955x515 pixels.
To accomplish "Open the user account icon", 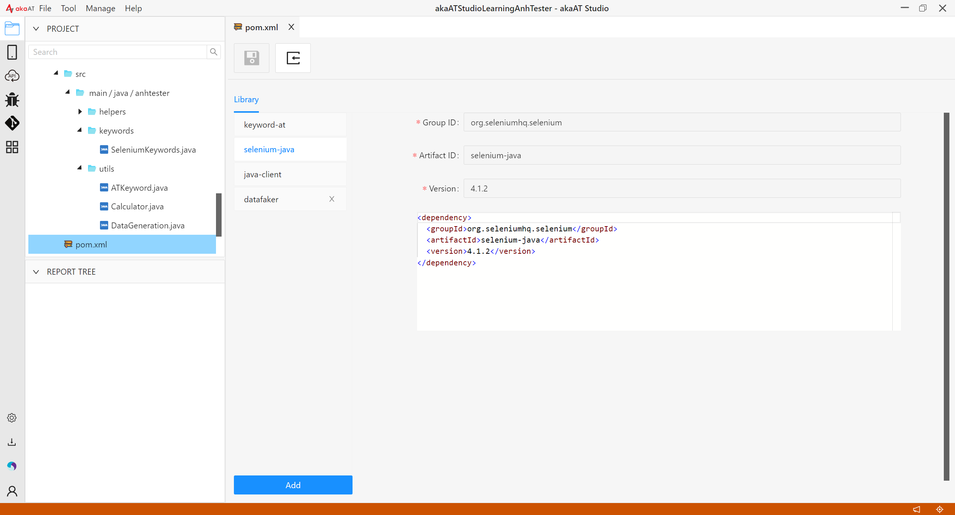I will 12,491.
